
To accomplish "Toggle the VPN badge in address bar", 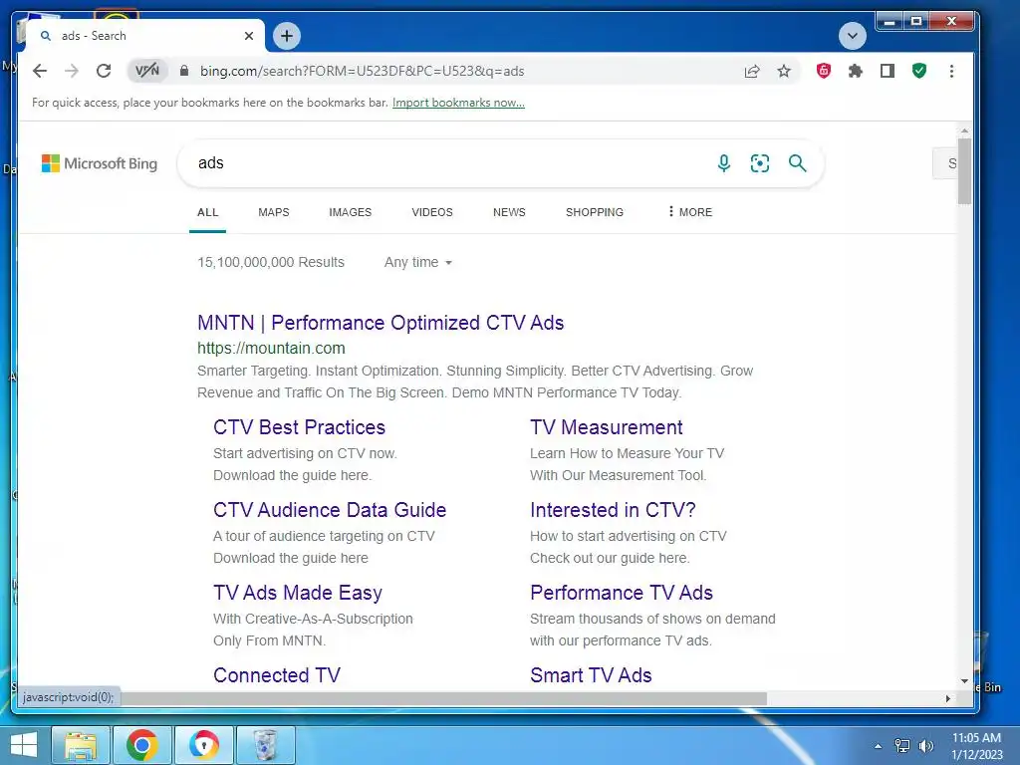I will click(147, 71).
